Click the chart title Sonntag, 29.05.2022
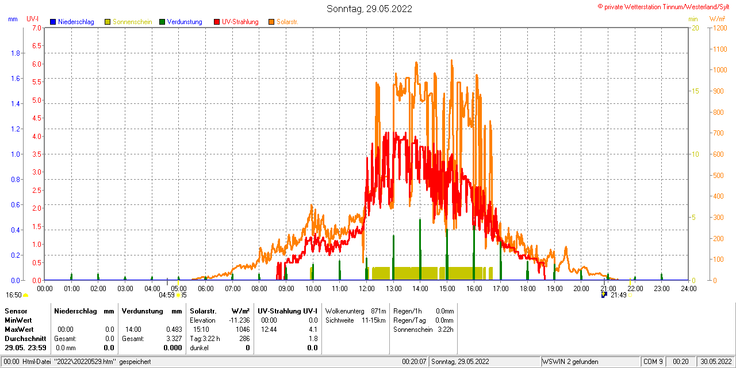Screen dimensions: 736x368 (x=369, y=9)
